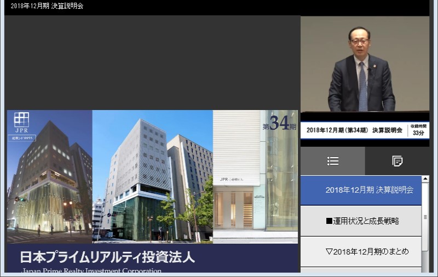Select chapter 2018年12月期 決算説明会
Image resolution: width=438 pixels, height=277 pixels.
tap(361, 190)
